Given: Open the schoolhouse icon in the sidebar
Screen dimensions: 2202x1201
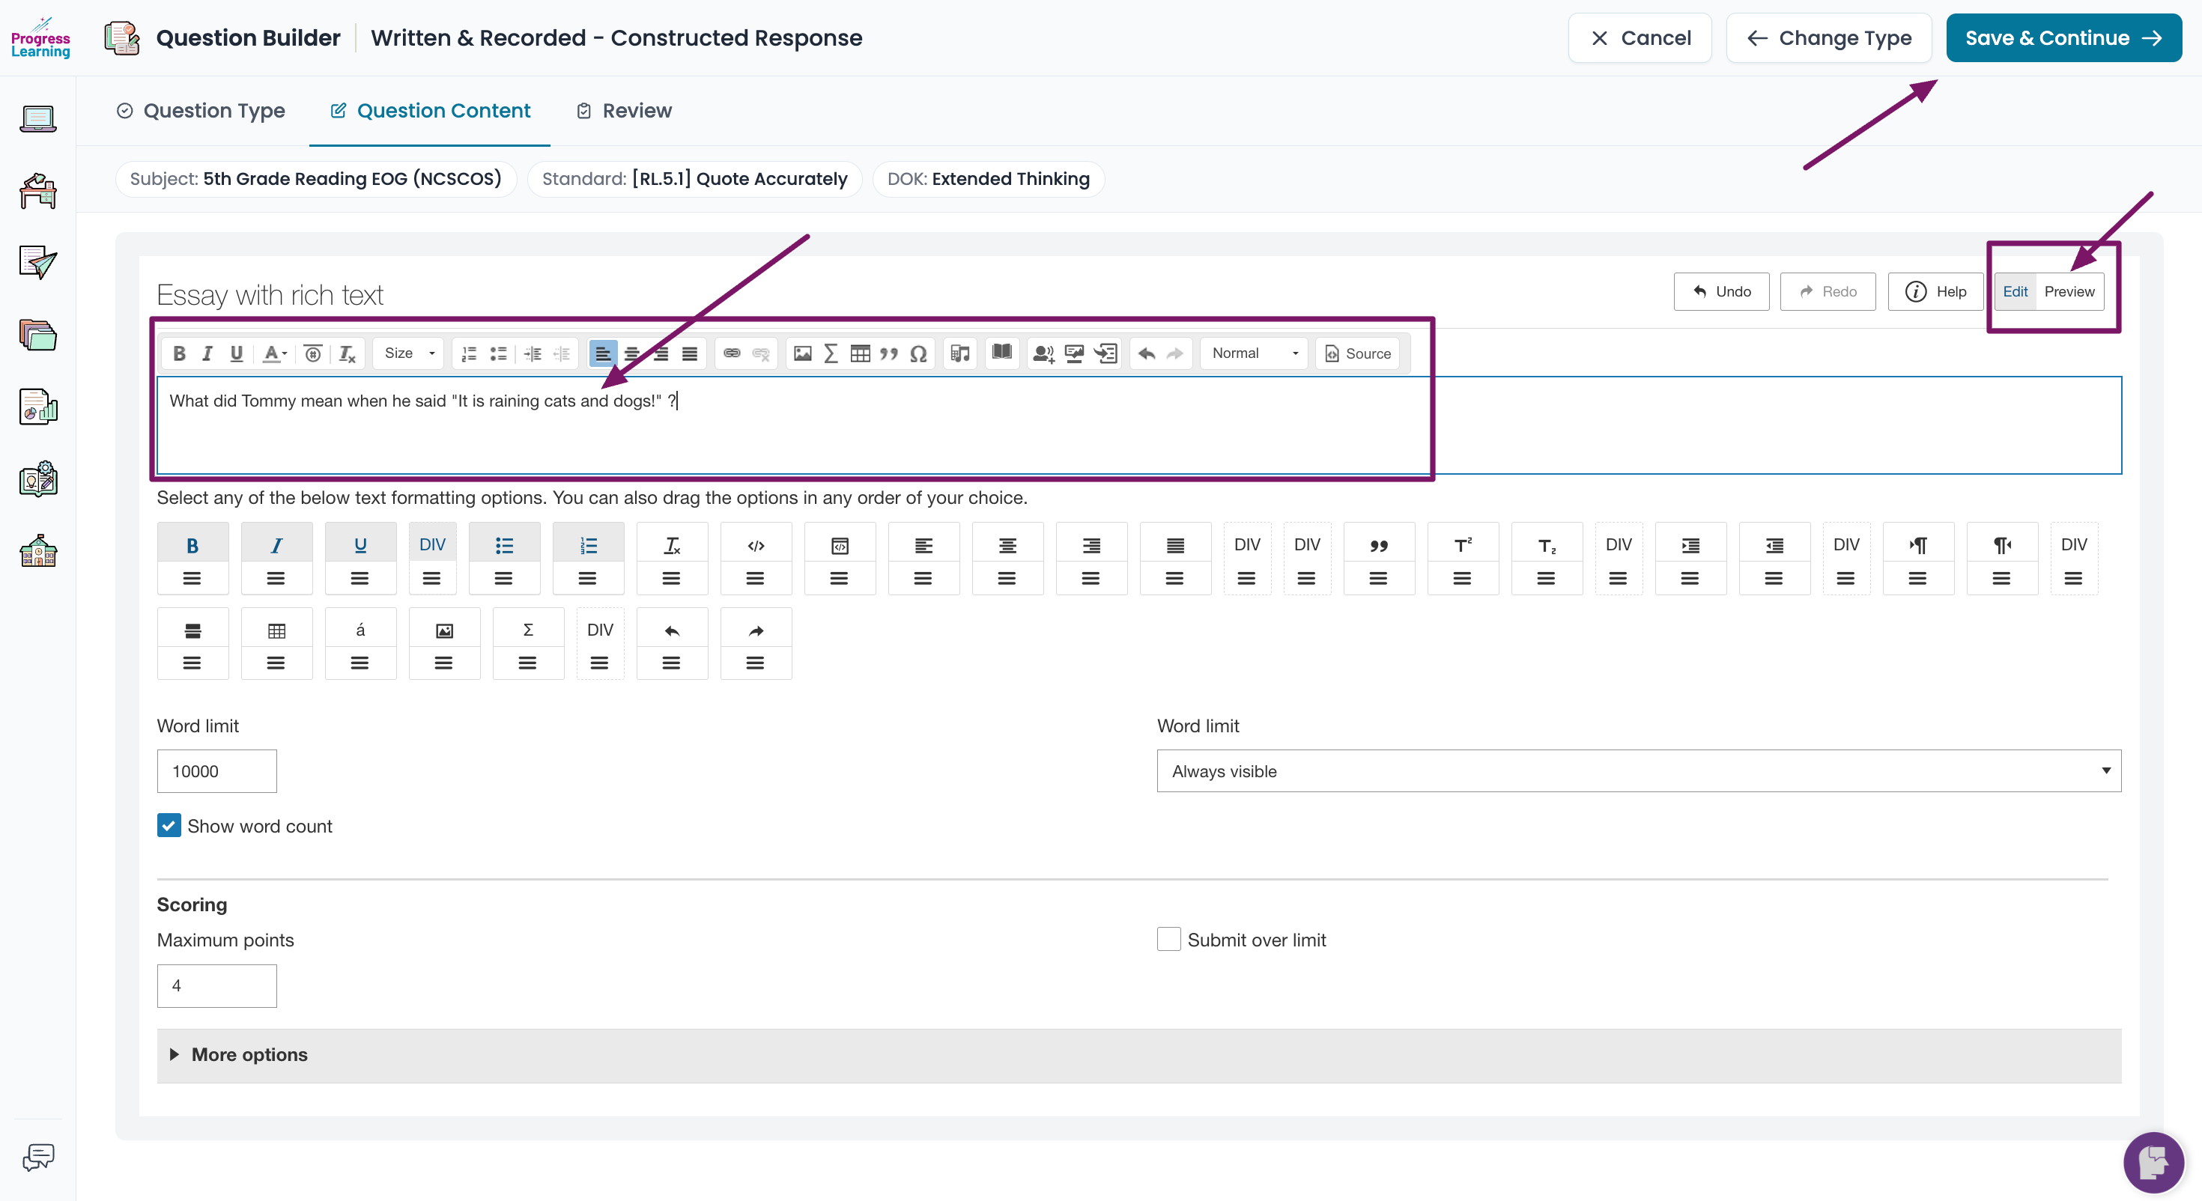Looking at the screenshot, I should (38, 551).
